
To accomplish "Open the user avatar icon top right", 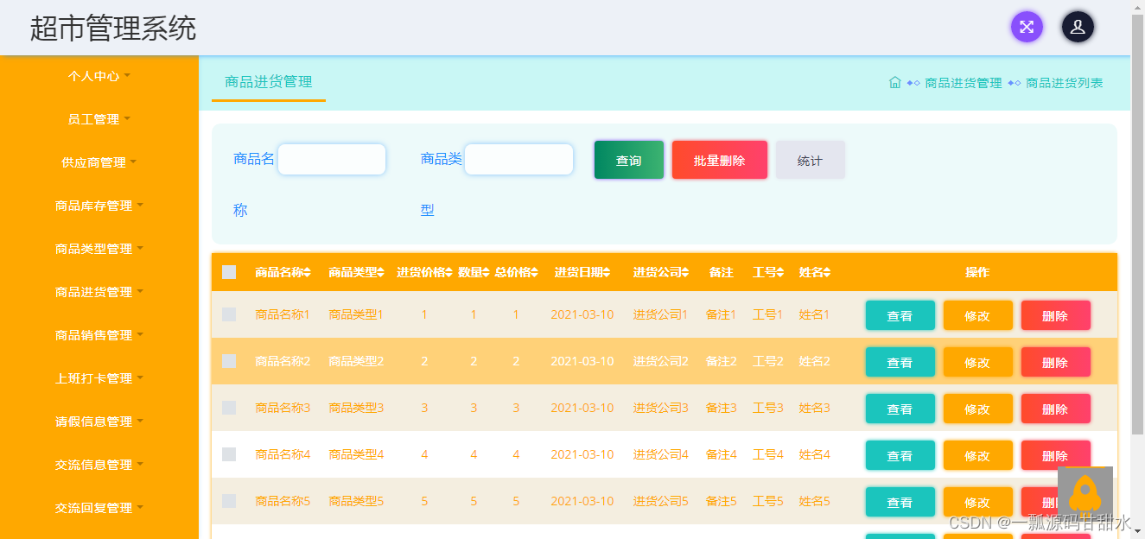I will pos(1078,27).
